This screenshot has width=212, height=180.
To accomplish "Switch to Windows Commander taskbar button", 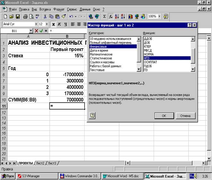I will point(79,176).
